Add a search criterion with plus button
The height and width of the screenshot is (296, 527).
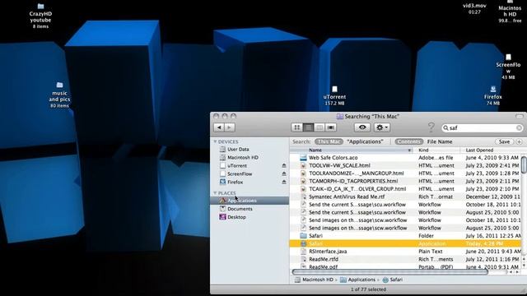point(520,141)
